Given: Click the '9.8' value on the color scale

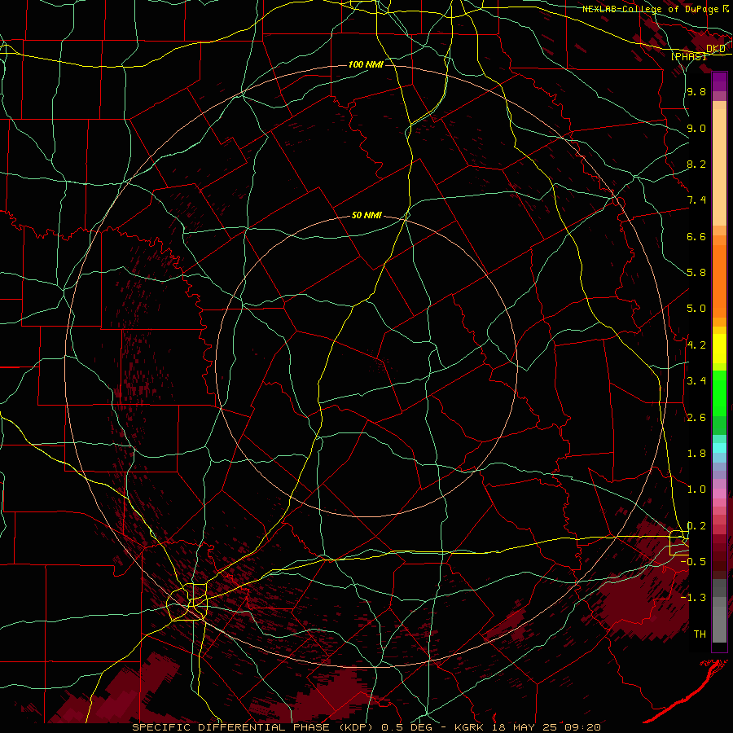Looking at the screenshot, I should tap(696, 91).
